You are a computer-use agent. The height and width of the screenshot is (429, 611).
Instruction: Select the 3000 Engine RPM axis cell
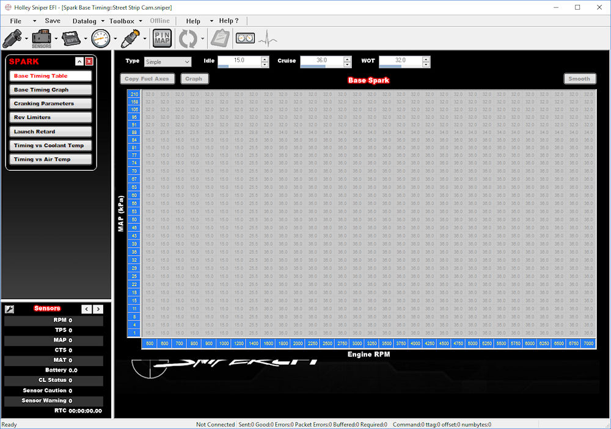pos(357,344)
